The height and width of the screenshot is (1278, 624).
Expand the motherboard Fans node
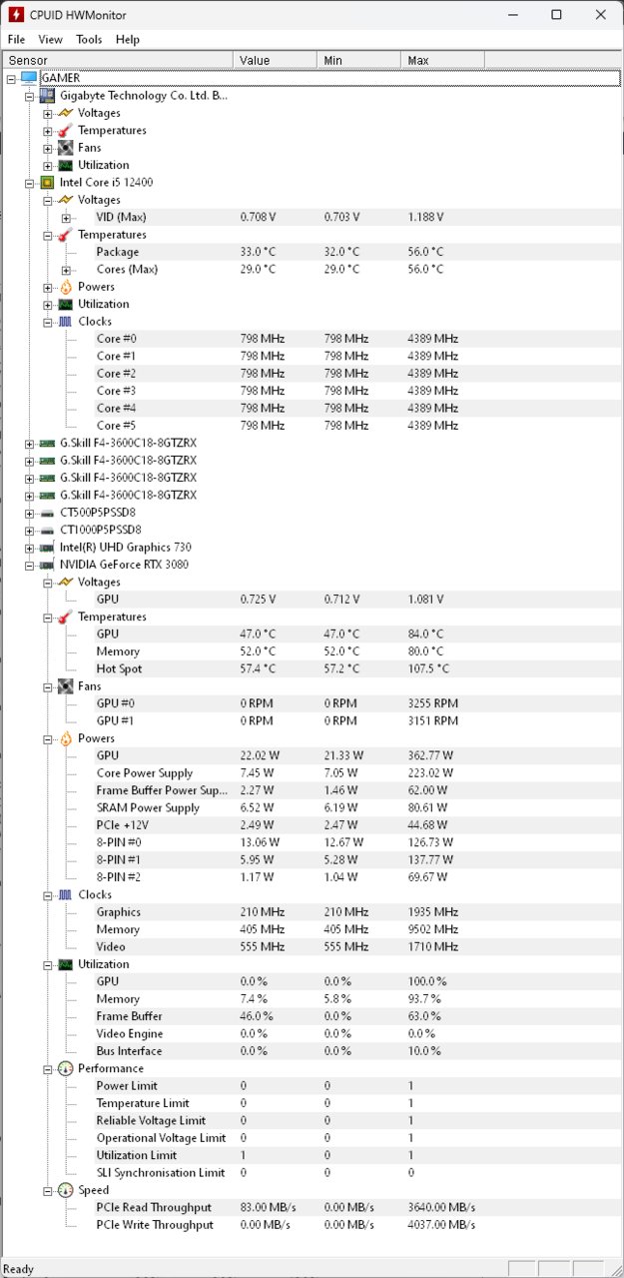coord(48,148)
